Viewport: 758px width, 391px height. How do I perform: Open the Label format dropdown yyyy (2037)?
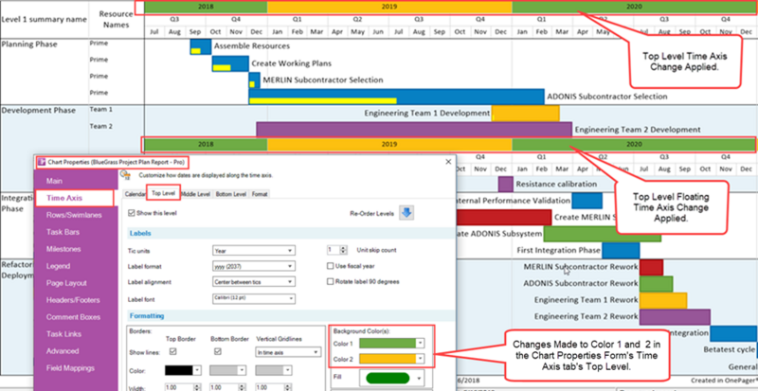coord(253,266)
